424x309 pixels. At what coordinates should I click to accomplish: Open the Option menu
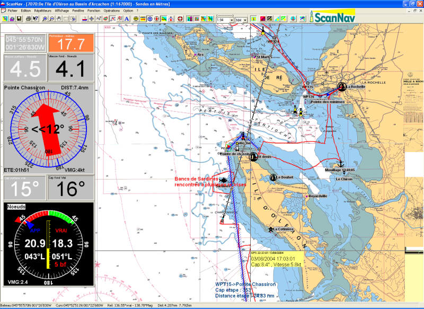point(128,11)
